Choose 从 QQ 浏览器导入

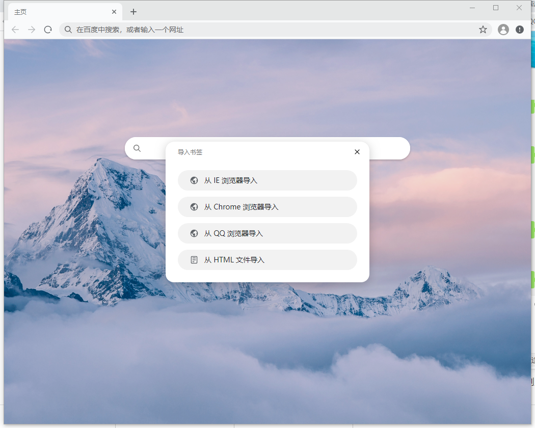click(x=267, y=233)
